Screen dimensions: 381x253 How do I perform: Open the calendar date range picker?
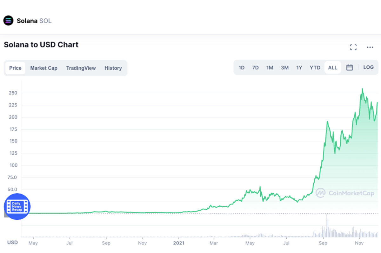(x=349, y=68)
